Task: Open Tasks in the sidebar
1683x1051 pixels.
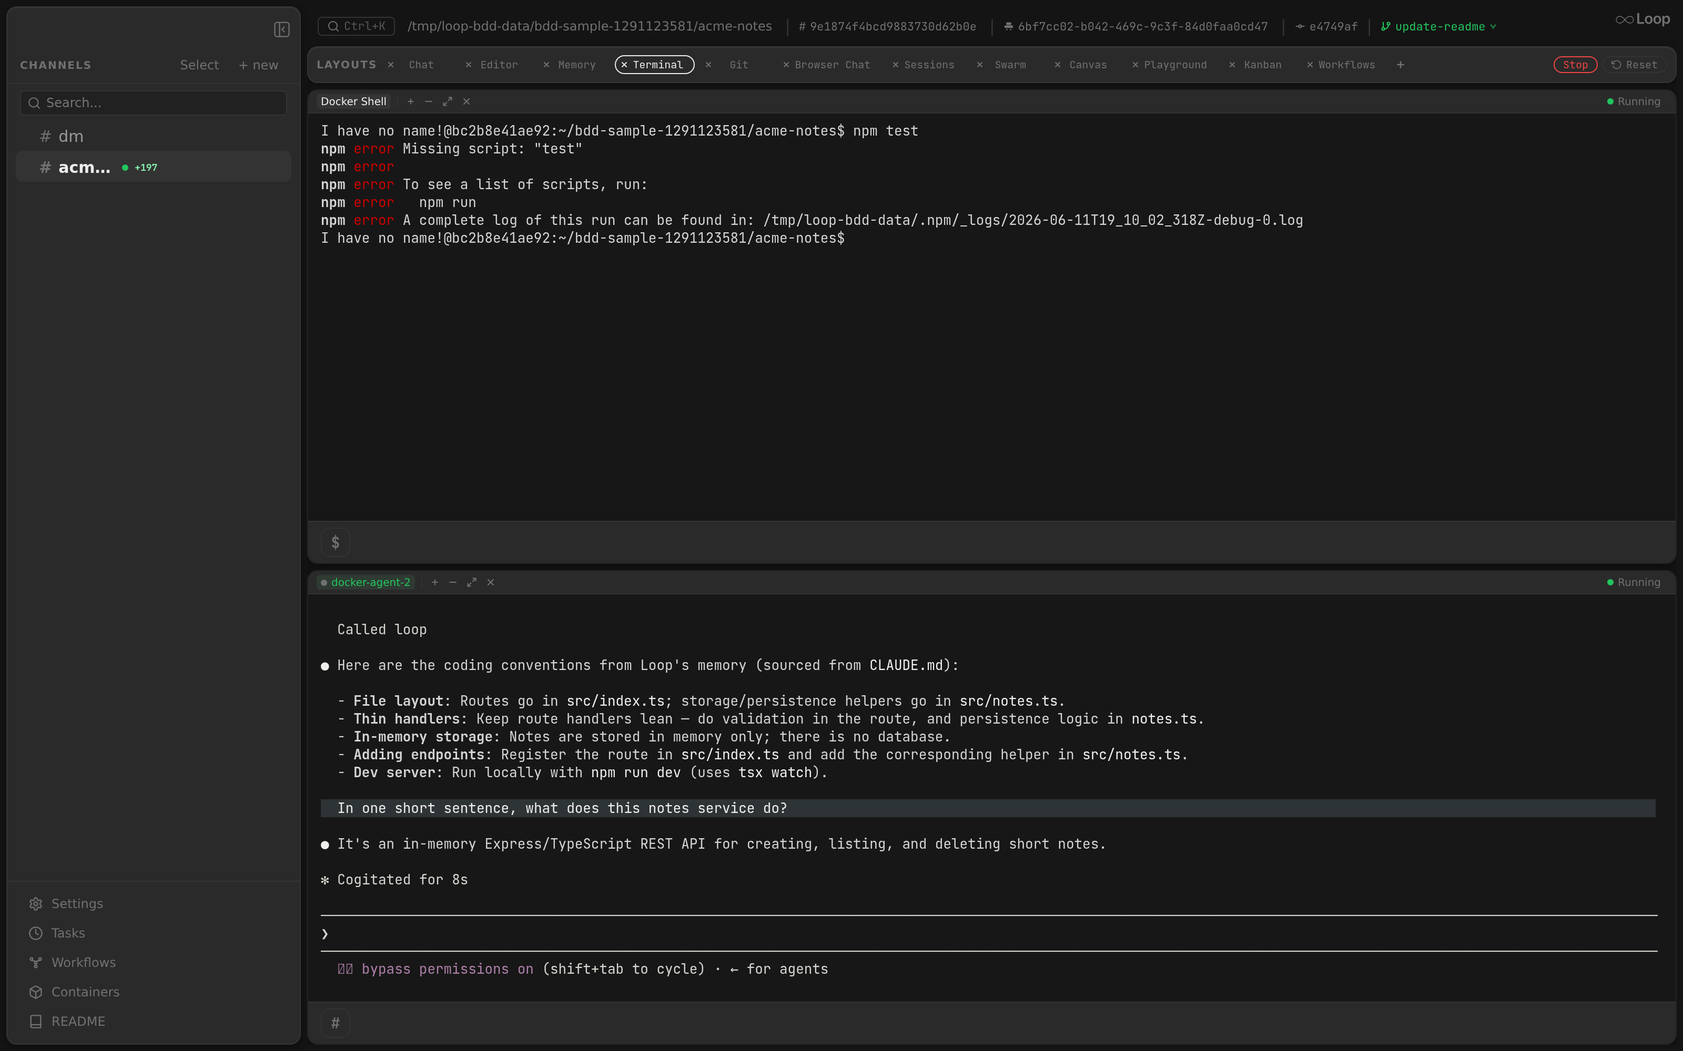Action: (x=57, y=933)
